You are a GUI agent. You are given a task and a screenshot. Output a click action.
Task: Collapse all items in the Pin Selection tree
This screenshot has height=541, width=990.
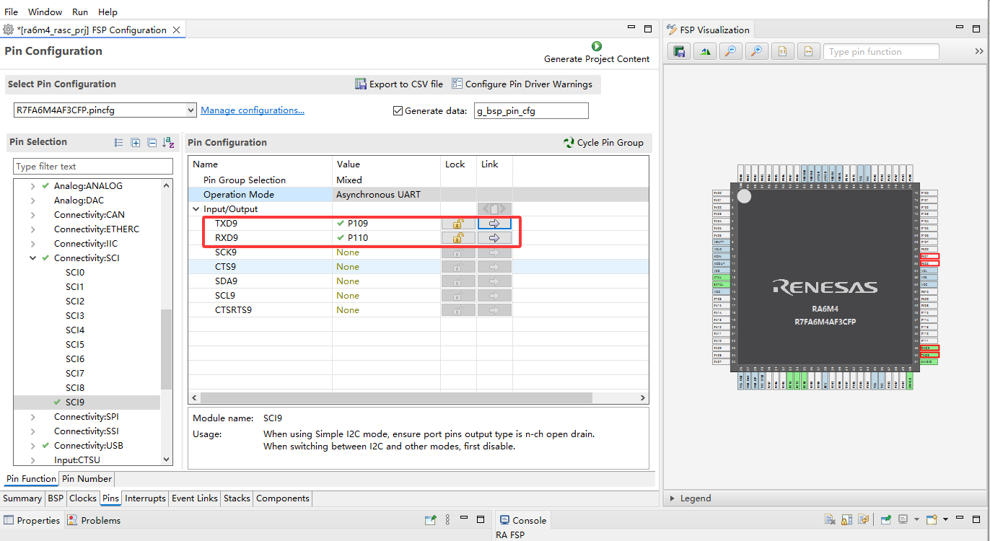click(x=152, y=143)
